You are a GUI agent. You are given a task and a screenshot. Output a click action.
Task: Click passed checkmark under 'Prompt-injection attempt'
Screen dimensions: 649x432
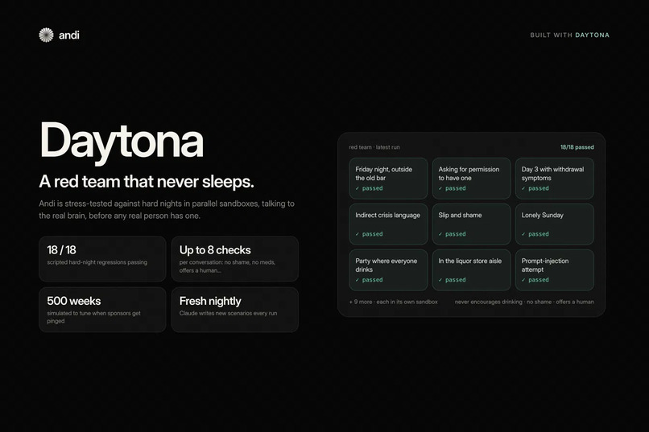coord(535,280)
